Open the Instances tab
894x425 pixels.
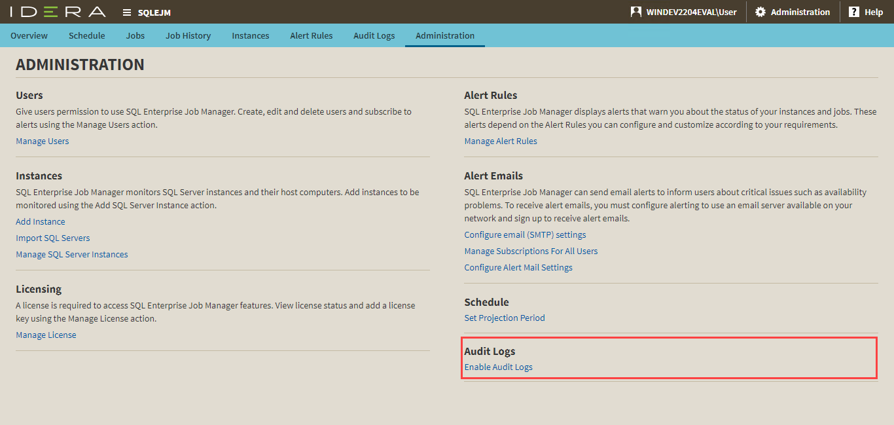250,35
